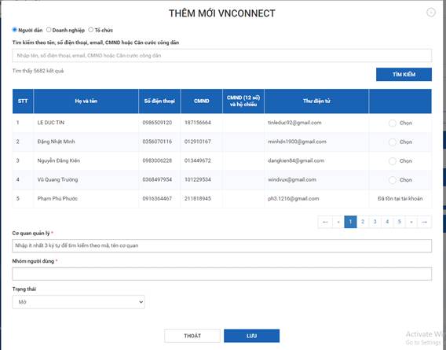Click email dangkien84@gmail.com
Viewport: 446px width, 350px height.
pyautogui.click(x=296, y=160)
